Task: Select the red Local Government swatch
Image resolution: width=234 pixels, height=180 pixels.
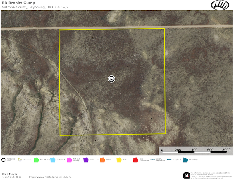Action: 135,160
